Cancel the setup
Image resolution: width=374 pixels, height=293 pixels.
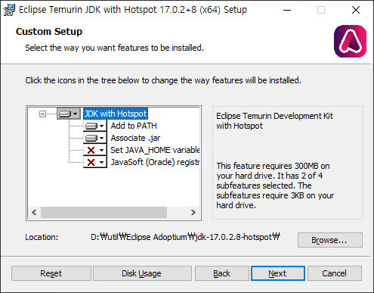click(x=335, y=273)
